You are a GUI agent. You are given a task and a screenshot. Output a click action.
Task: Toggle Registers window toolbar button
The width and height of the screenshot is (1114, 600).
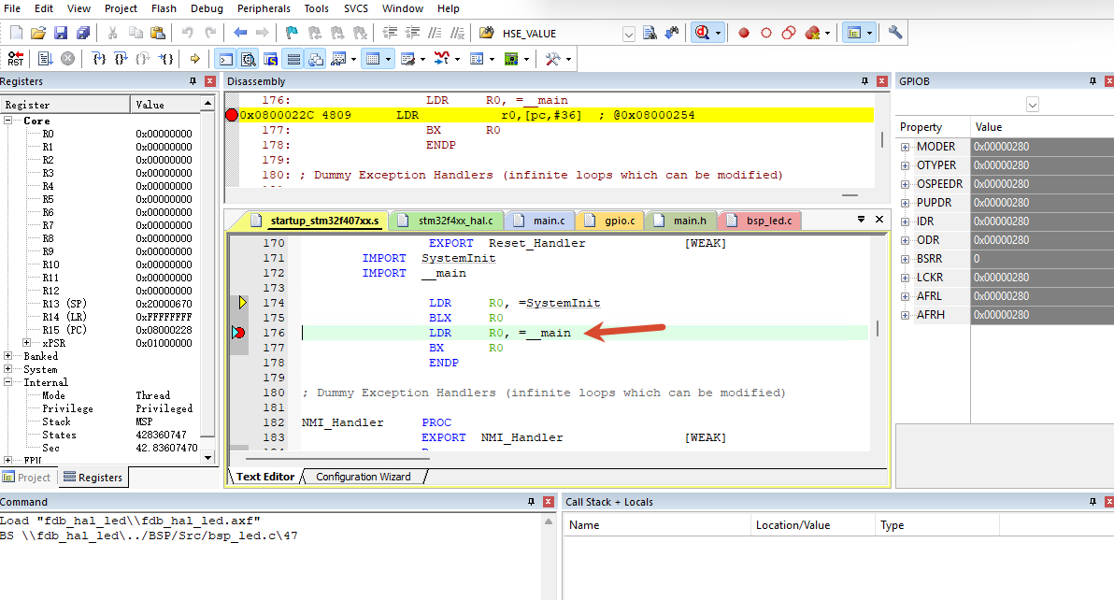[293, 59]
